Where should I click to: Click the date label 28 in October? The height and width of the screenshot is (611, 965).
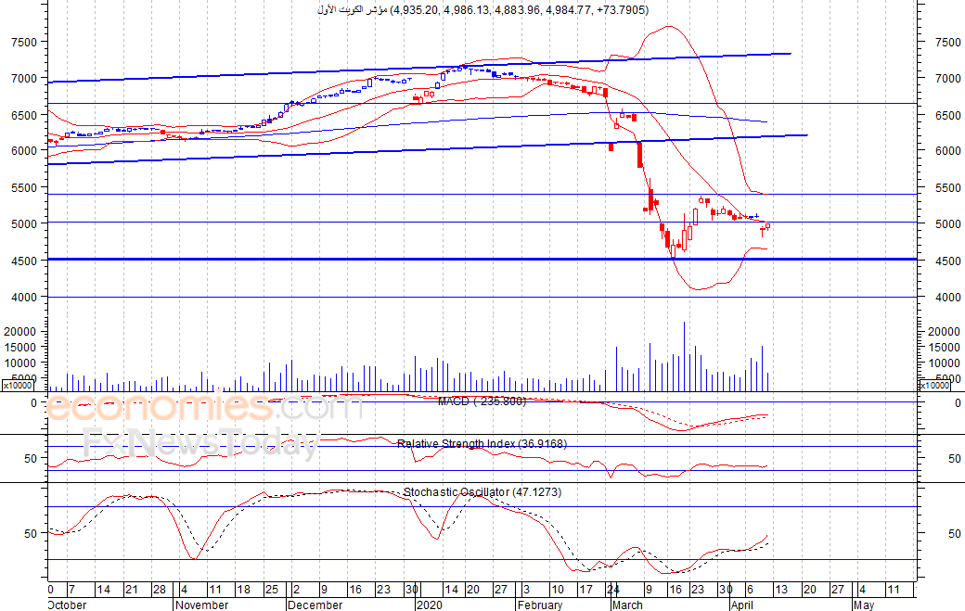pos(160,590)
